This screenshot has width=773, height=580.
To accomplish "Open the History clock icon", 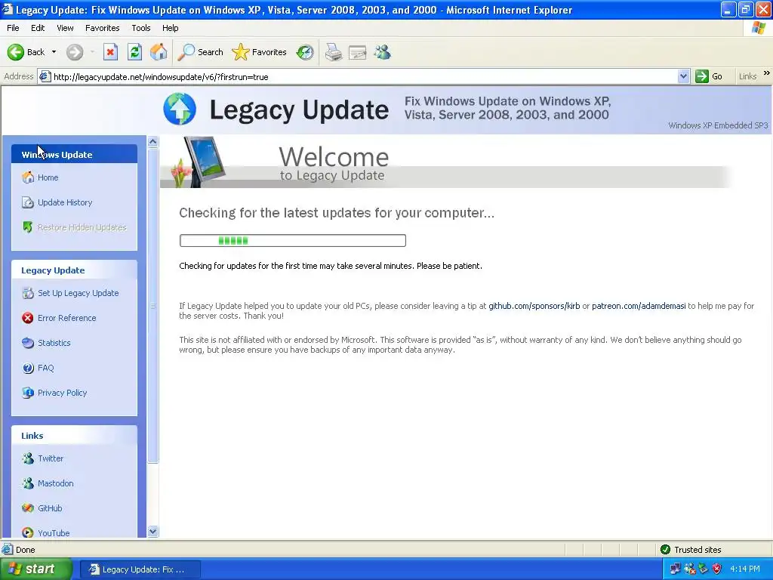I will click(305, 52).
